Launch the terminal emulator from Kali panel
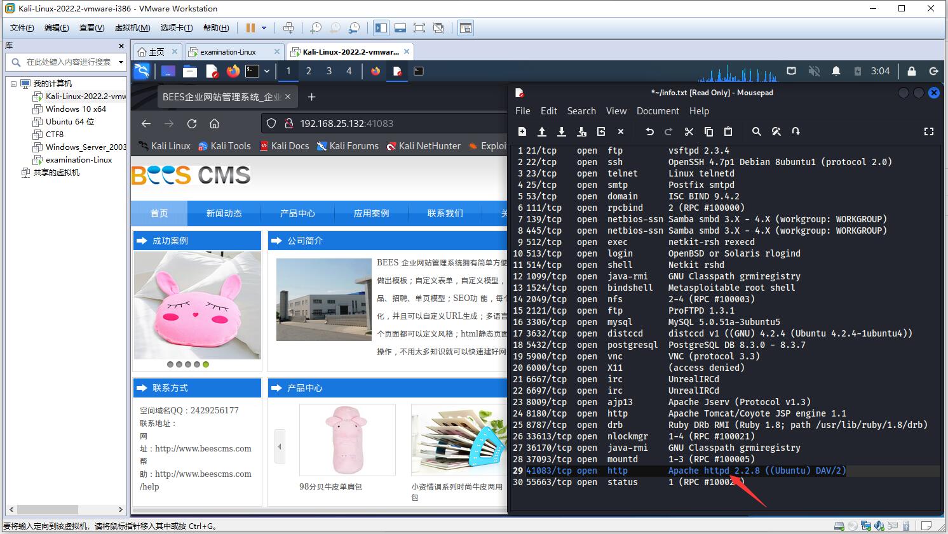The width and height of the screenshot is (948, 534). pos(252,71)
